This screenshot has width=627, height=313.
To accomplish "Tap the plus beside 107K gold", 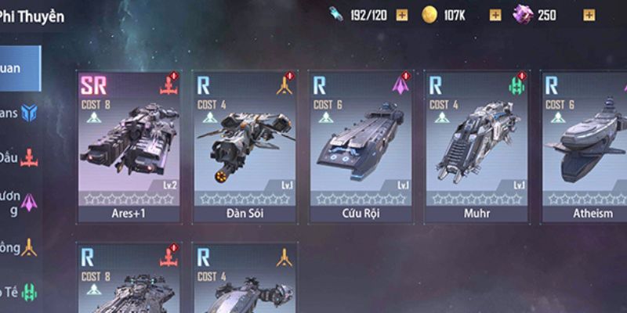I will 495,15.
